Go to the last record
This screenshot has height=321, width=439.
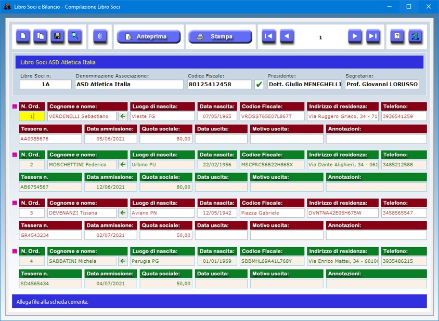tap(373, 36)
